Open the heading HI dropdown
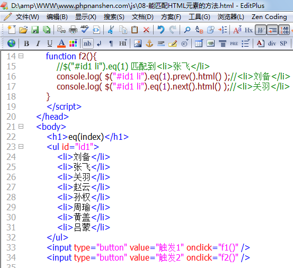 point(123,43)
